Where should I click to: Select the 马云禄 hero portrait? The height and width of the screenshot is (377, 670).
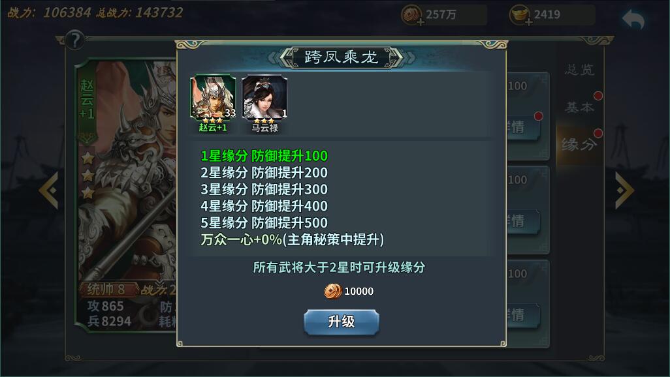pyautogui.click(x=264, y=97)
